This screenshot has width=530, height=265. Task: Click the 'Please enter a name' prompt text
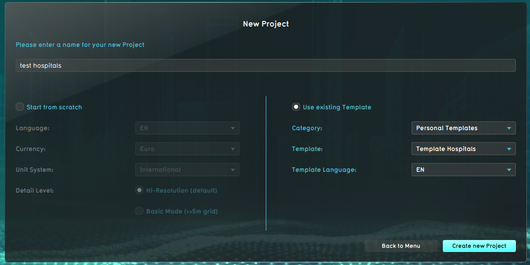[x=80, y=45]
